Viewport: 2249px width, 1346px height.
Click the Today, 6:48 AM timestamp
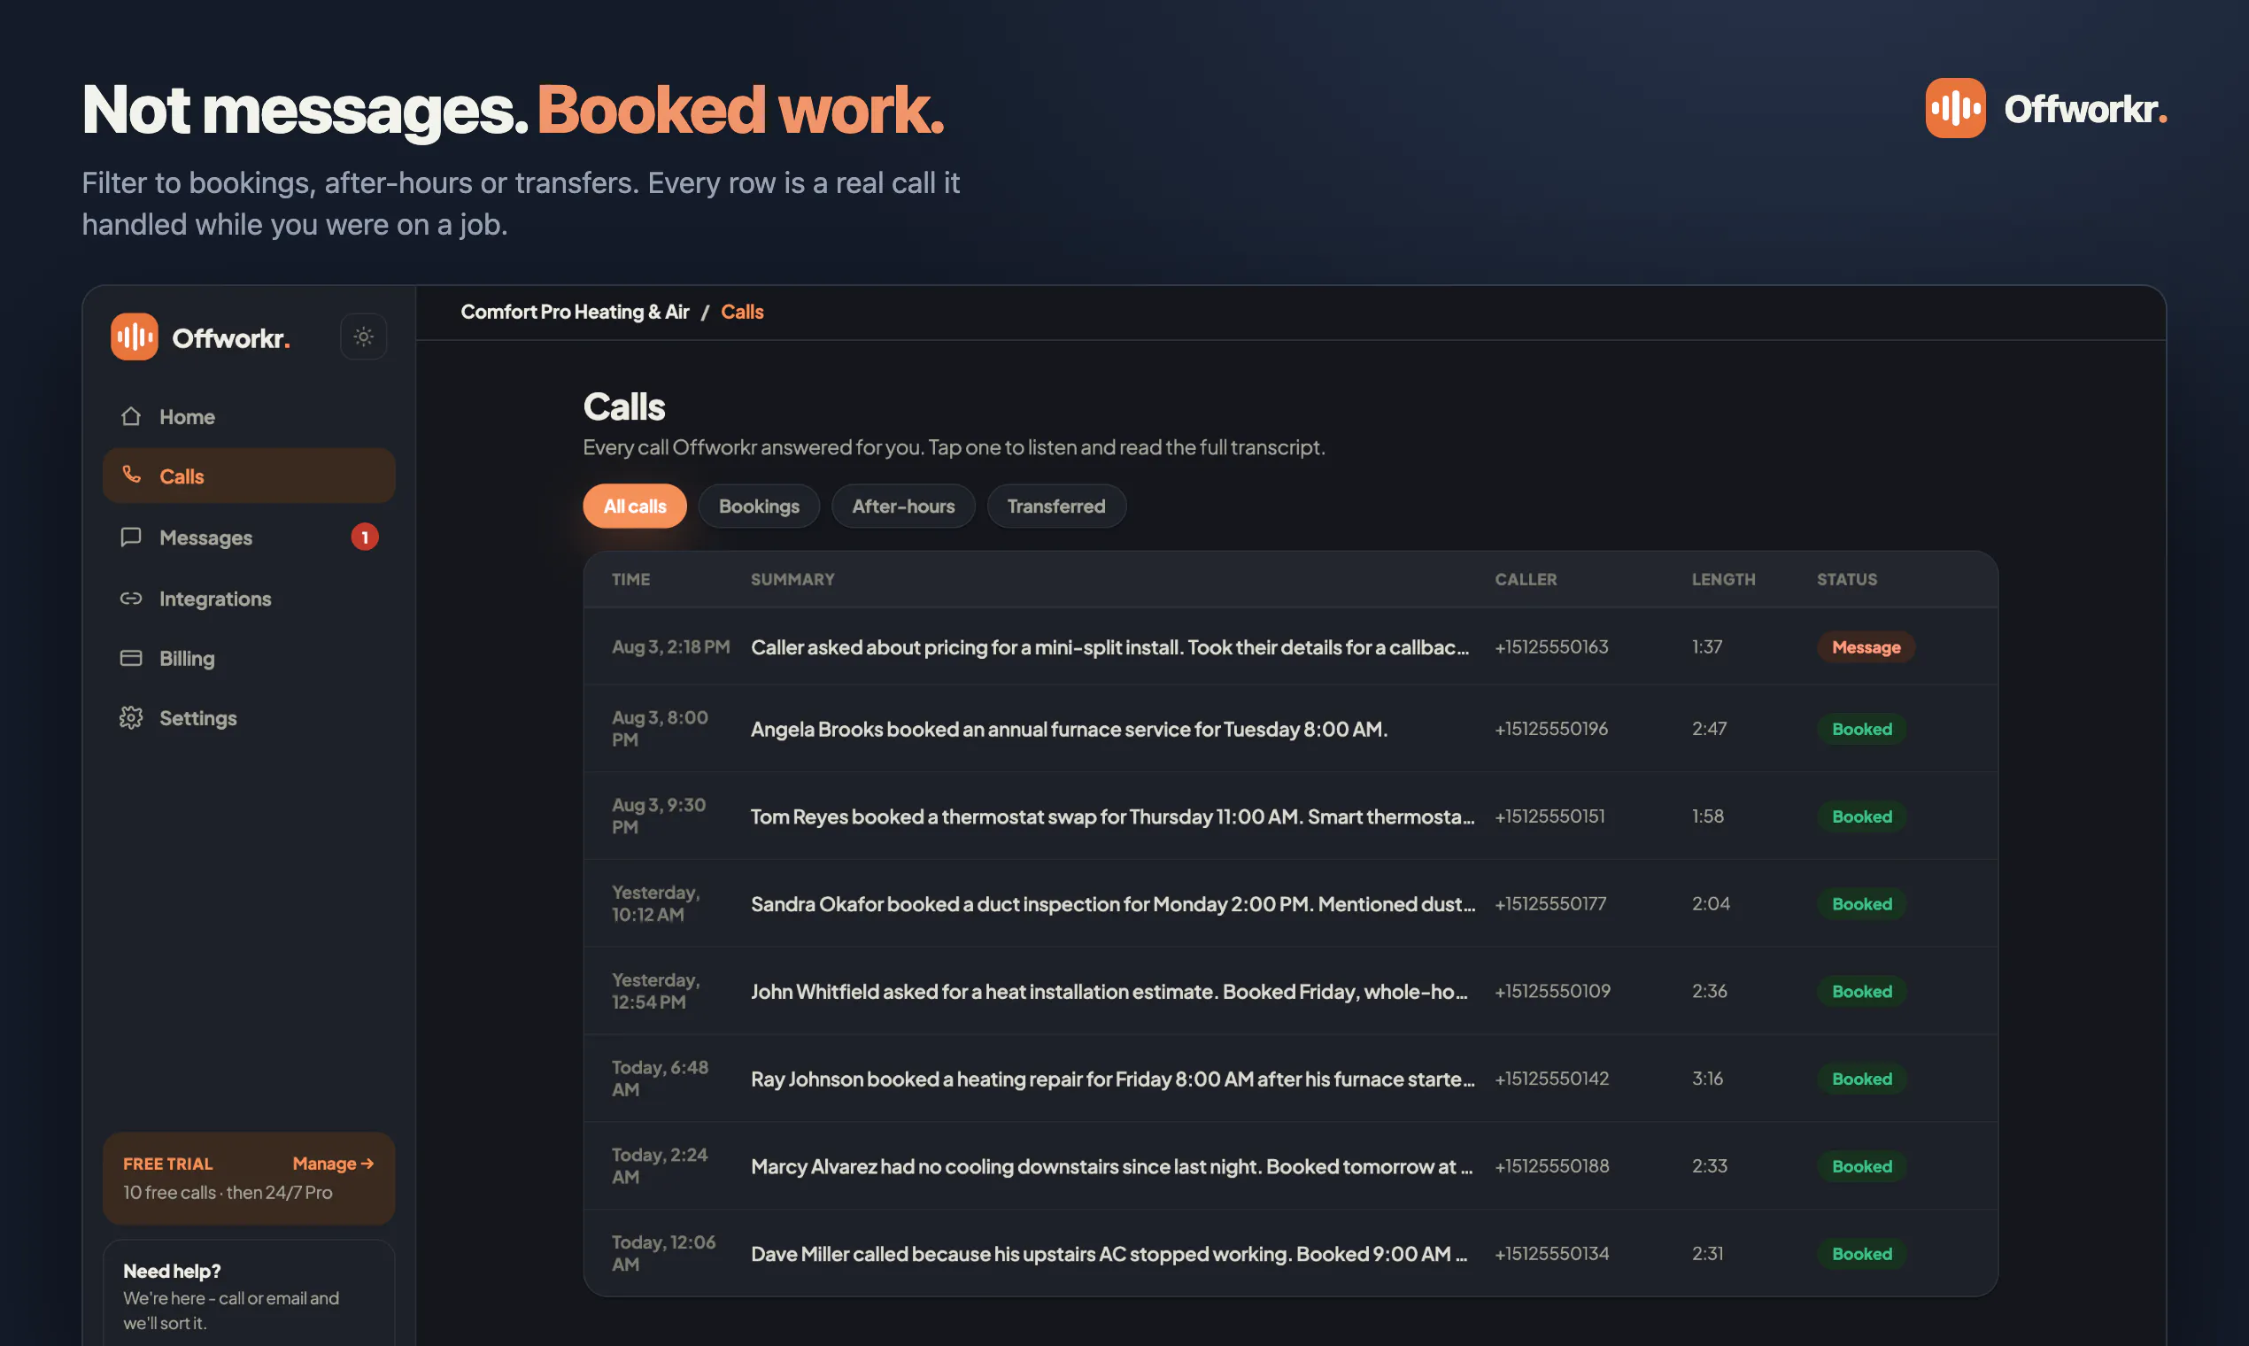661,1079
